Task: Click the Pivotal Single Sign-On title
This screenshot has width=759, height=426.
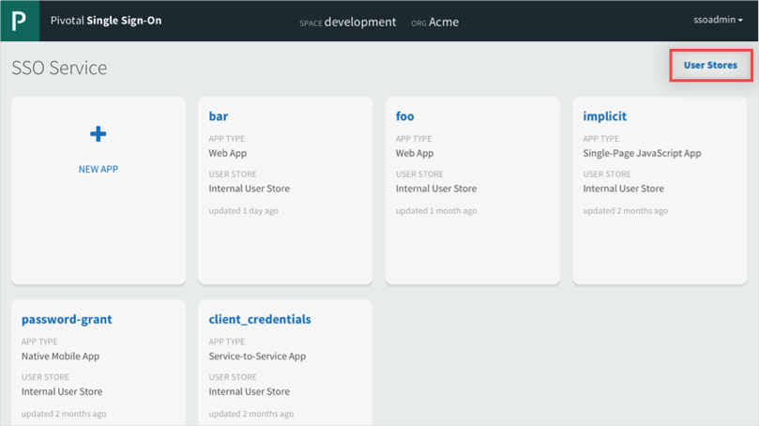Action: 105,21
